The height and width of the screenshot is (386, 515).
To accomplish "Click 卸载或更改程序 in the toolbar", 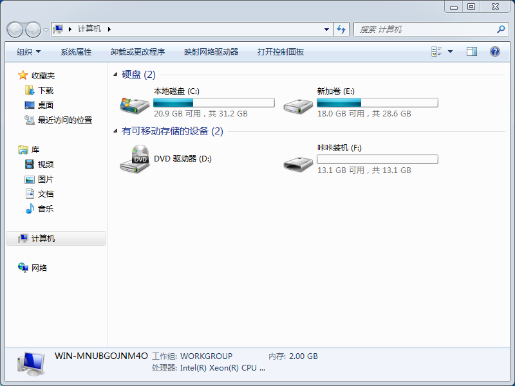I will tap(138, 52).
